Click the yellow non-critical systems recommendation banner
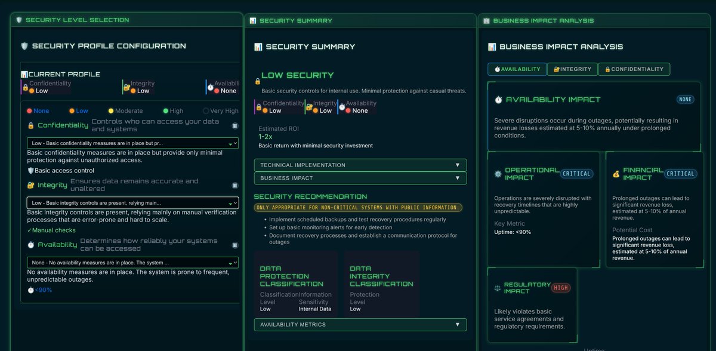This screenshot has height=351, width=716. coord(358,208)
